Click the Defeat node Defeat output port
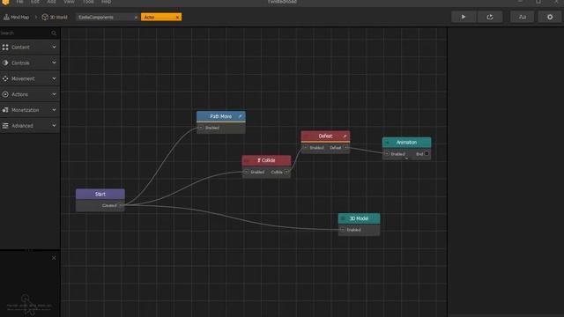 pos(345,147)
